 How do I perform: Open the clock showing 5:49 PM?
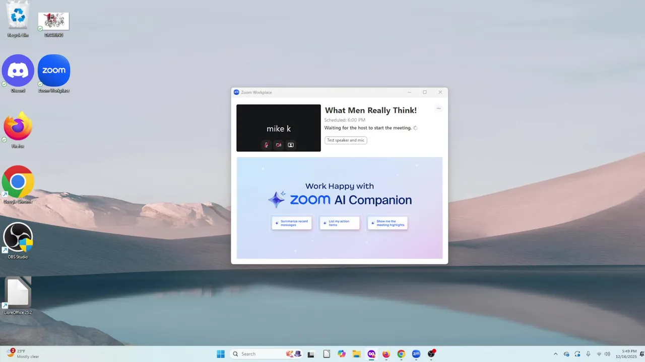point(626,354)
